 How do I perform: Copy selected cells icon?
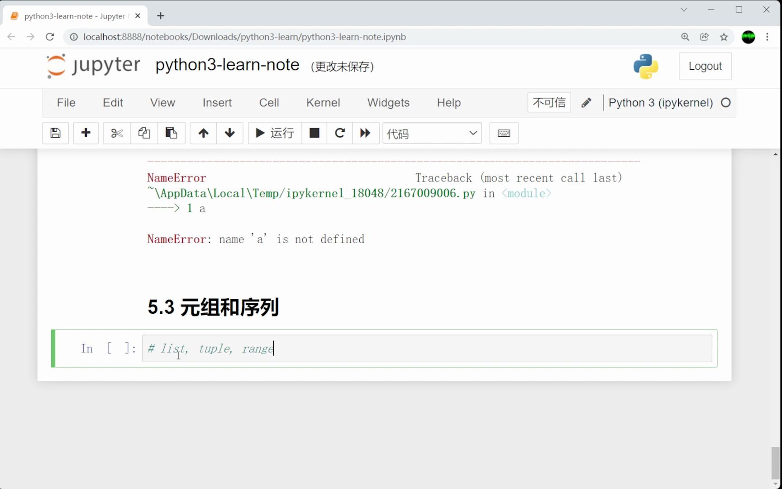point(144,133)
